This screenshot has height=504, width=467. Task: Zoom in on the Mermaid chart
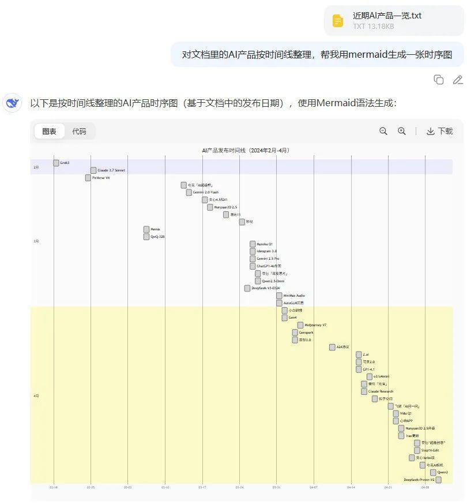tap(401, 131)
